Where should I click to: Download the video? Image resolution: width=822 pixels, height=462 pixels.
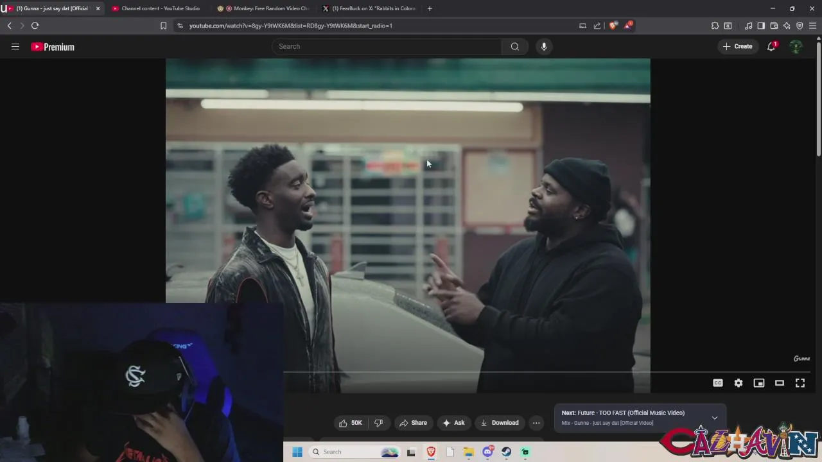tap(500, 423)
